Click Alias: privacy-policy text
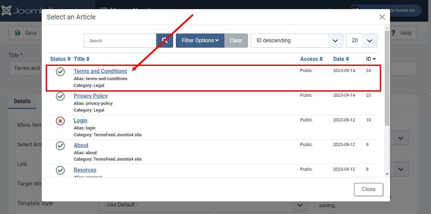Screen dimensions: 431x214 tap(93, 103)
